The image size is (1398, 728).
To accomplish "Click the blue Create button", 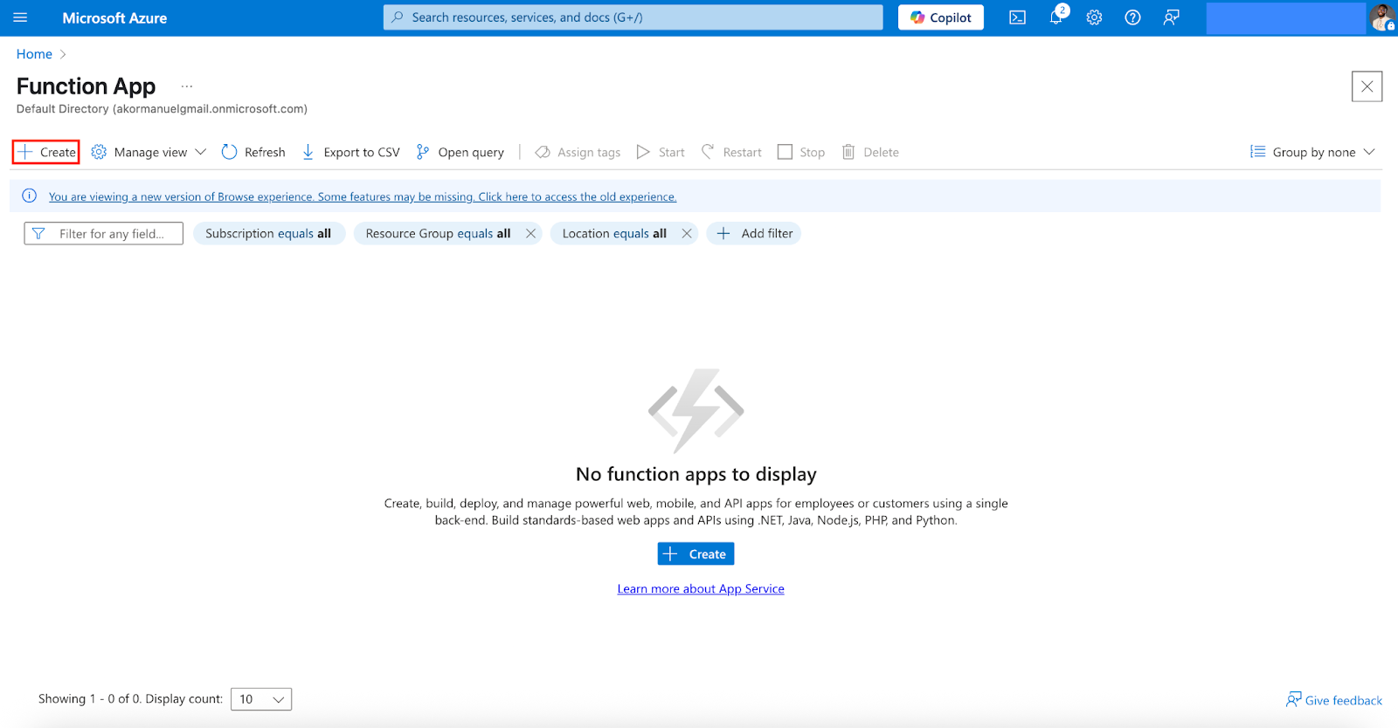I will (696, 554).
